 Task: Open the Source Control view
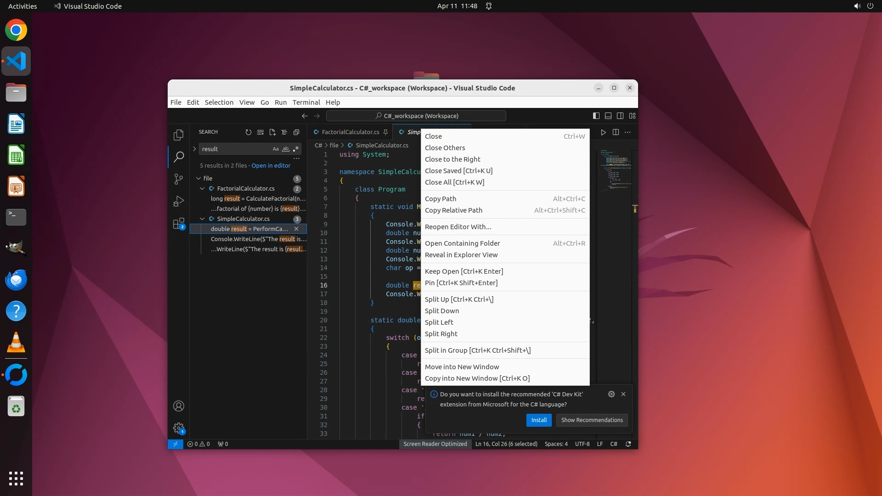point(179,179)
